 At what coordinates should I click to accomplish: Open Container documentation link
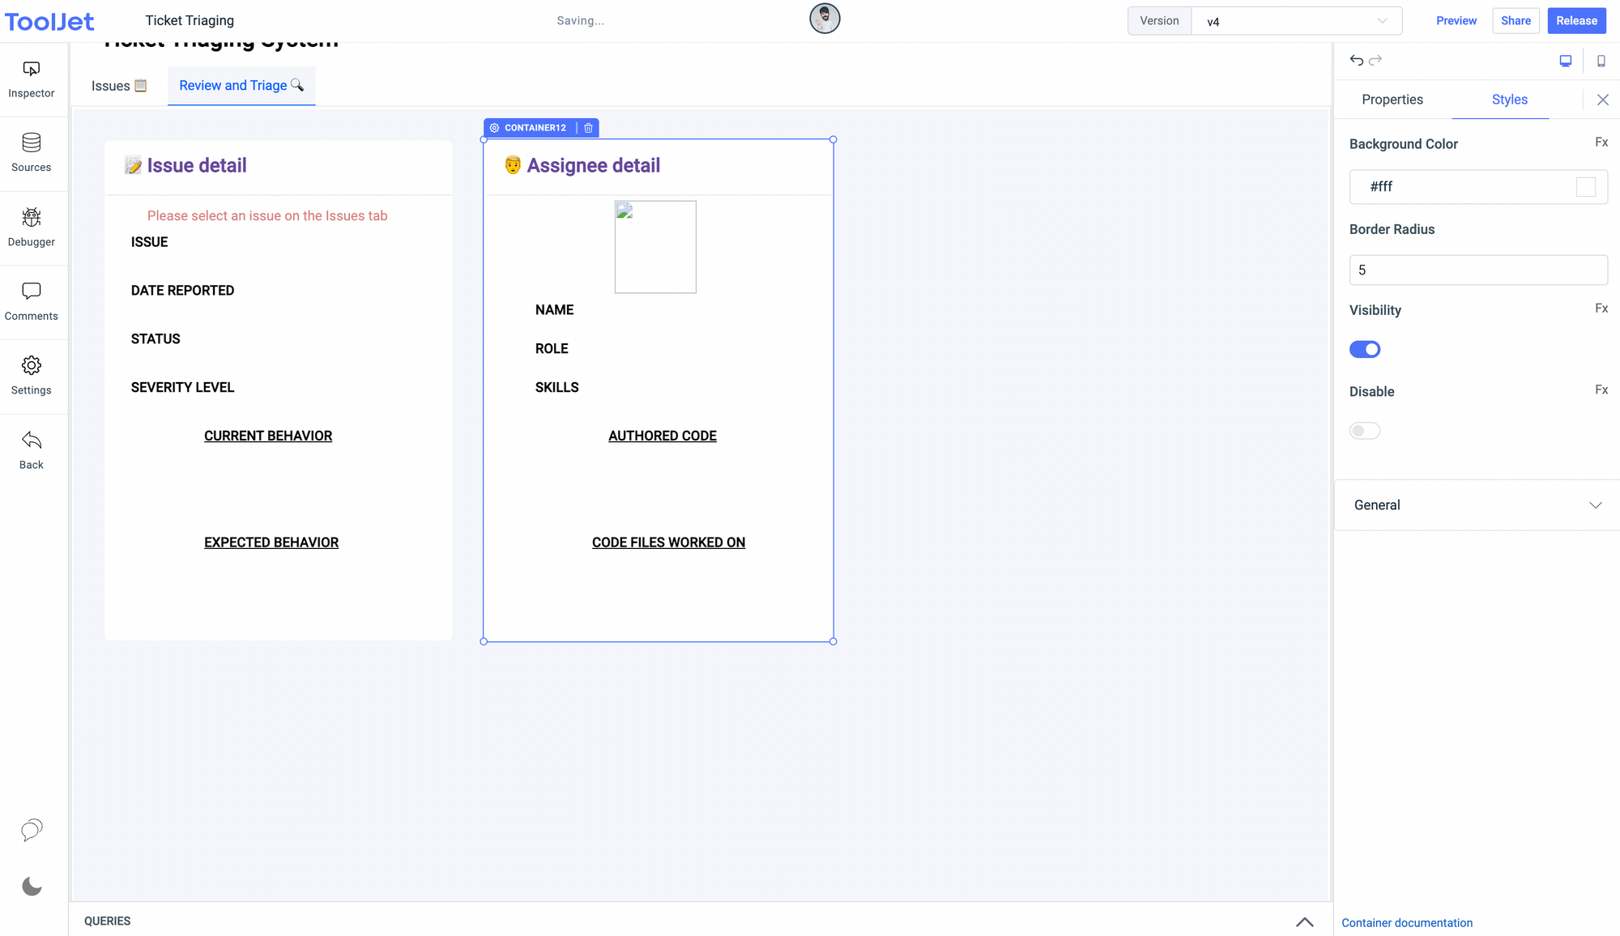pos(1407,923)
